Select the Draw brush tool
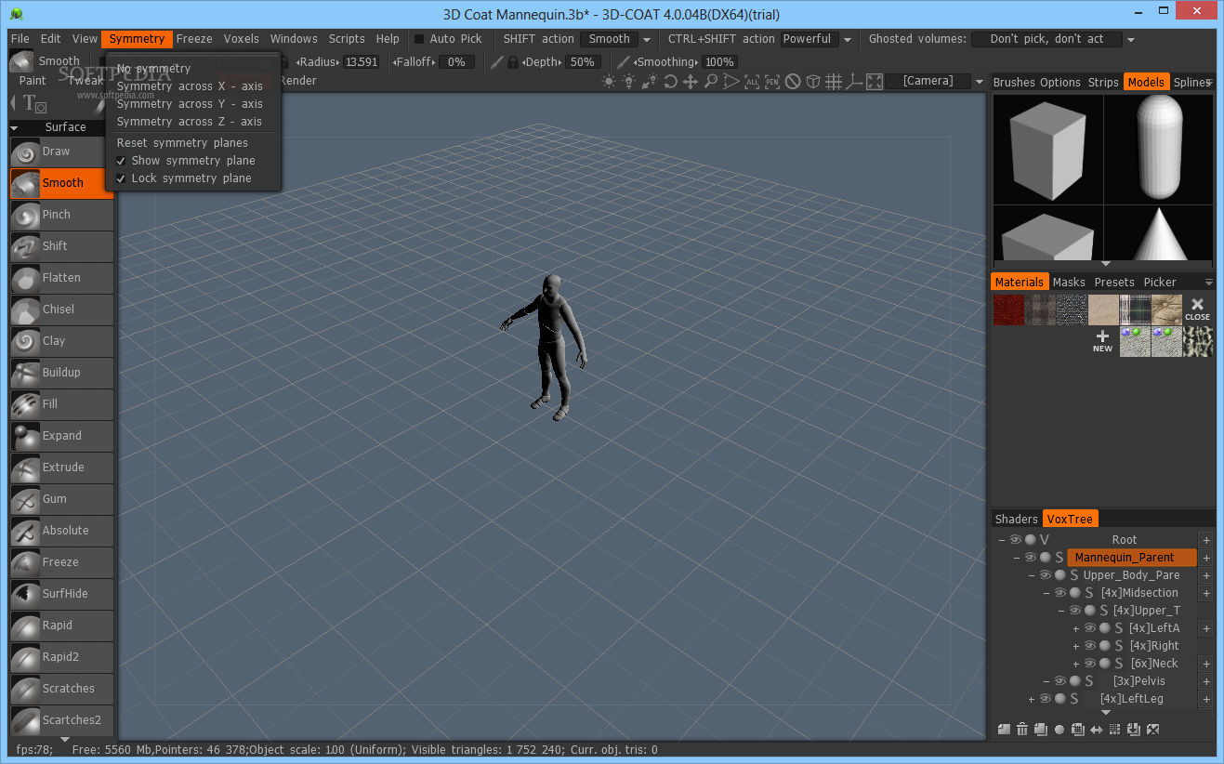1224x764 pixels. (x=61, y=151)
